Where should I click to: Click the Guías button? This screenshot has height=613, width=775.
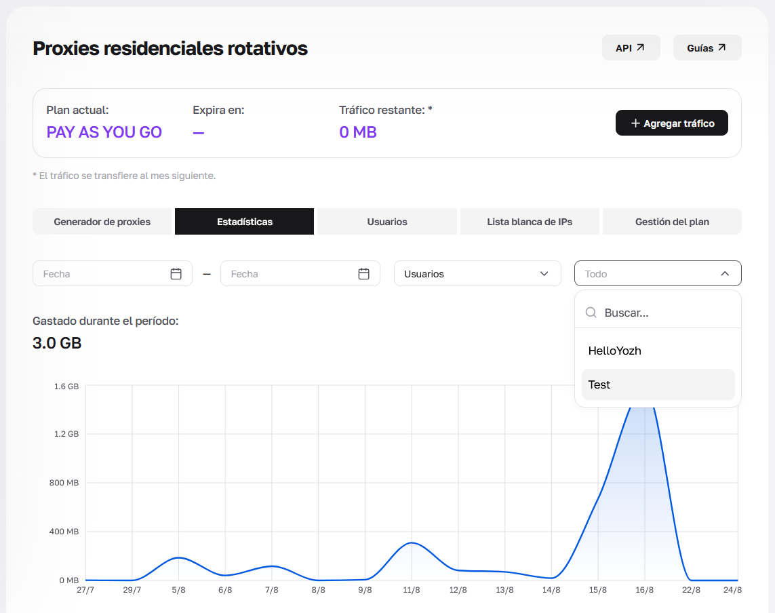(707, 47)
